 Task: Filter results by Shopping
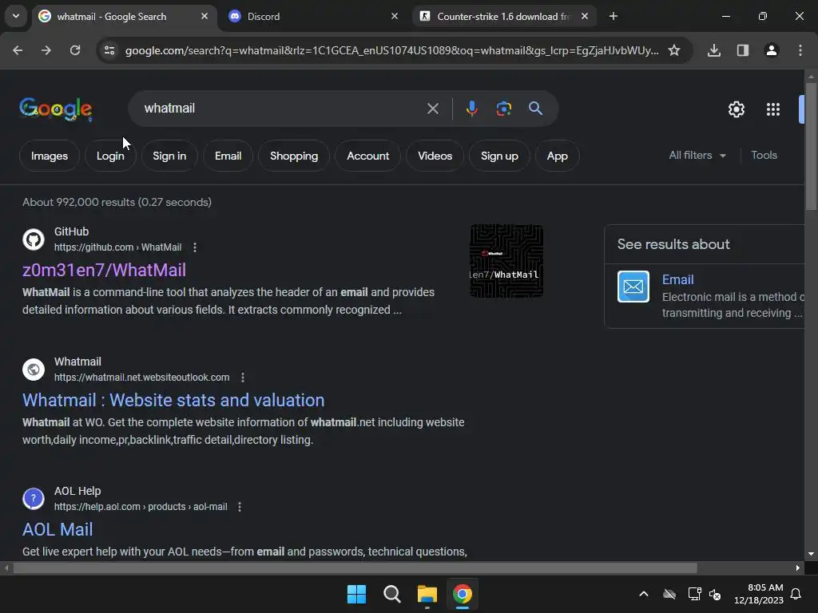(x=294, y=156)
